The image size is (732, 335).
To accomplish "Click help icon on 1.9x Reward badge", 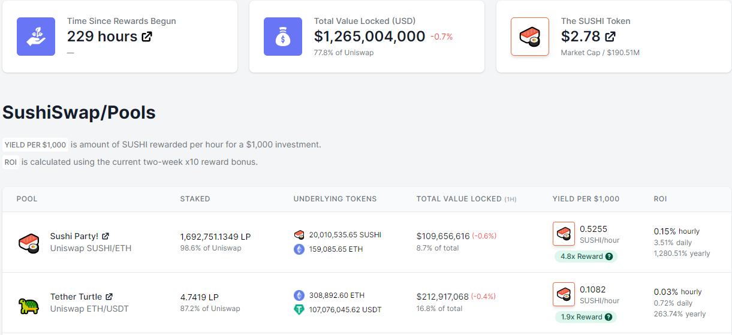I will (609, 317).
